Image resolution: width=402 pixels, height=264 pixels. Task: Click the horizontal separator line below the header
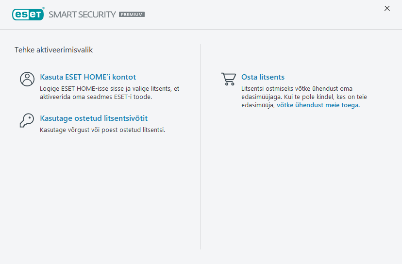(x=201, y=30)
